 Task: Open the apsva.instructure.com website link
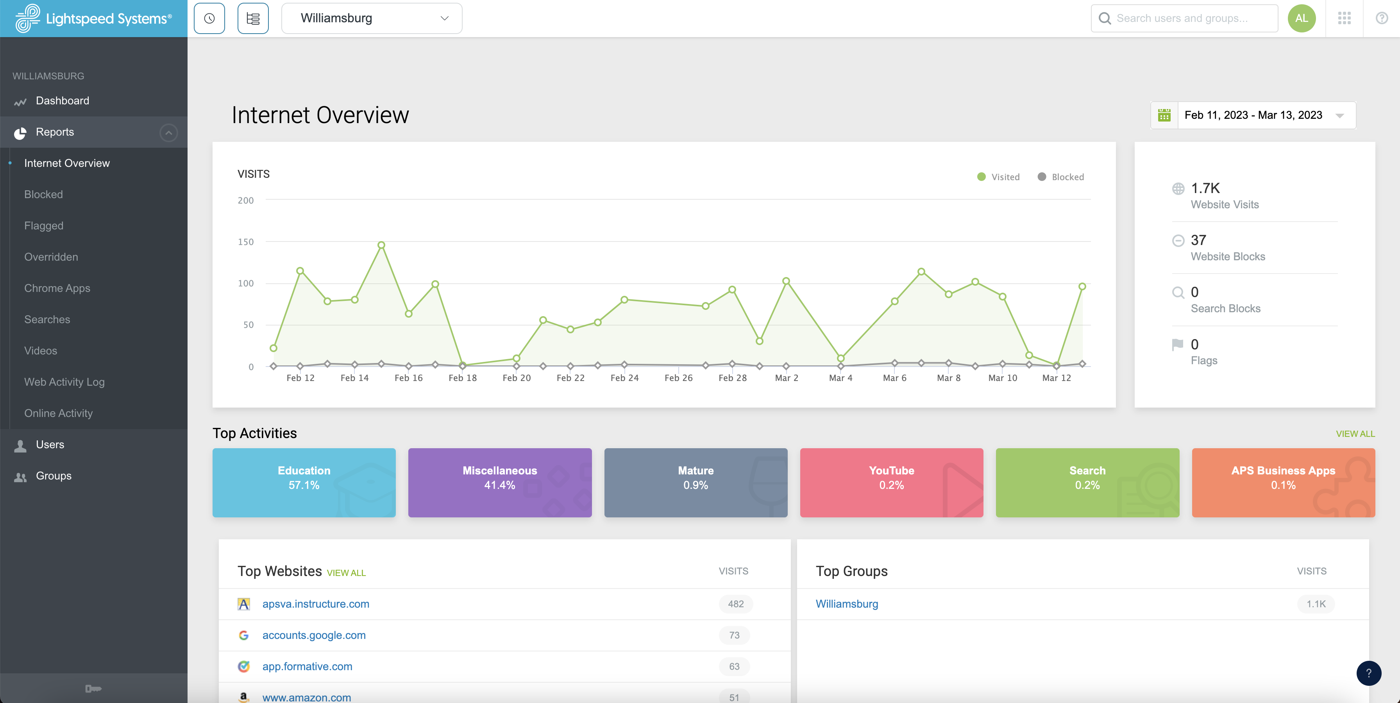point(316,603)
